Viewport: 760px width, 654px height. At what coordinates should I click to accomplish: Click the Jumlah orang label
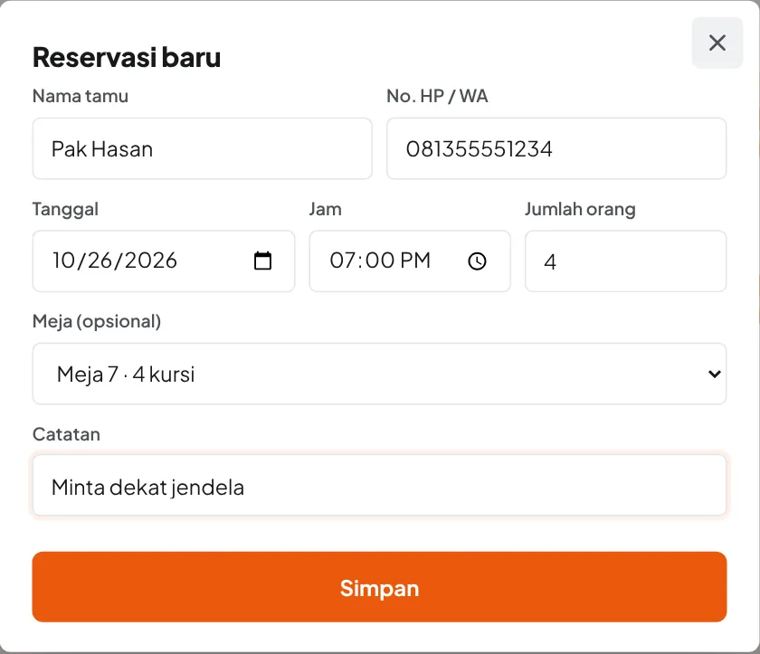[x=580, y=209]
